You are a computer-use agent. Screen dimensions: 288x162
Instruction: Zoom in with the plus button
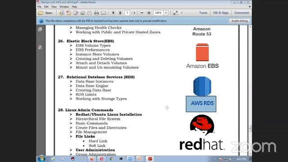(149, 13)
